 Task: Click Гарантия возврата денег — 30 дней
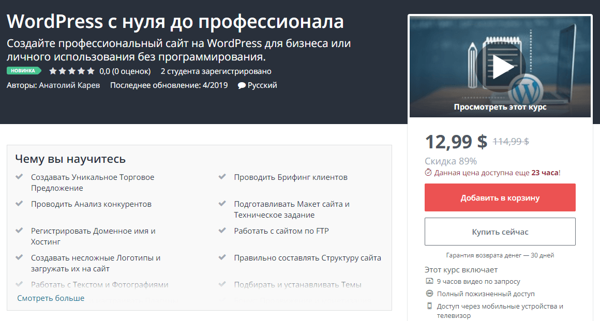500,255
